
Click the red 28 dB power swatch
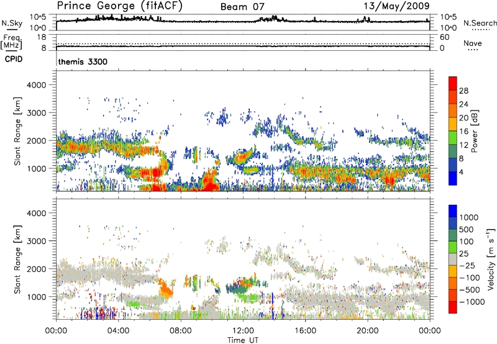pyautogui.click(x=453, y=84)
